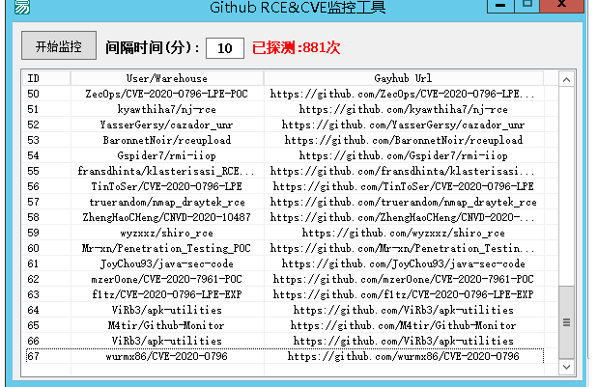Click URL https://github.com/mzer0one/CVE-2020-7961-POC

pos(403,279)
